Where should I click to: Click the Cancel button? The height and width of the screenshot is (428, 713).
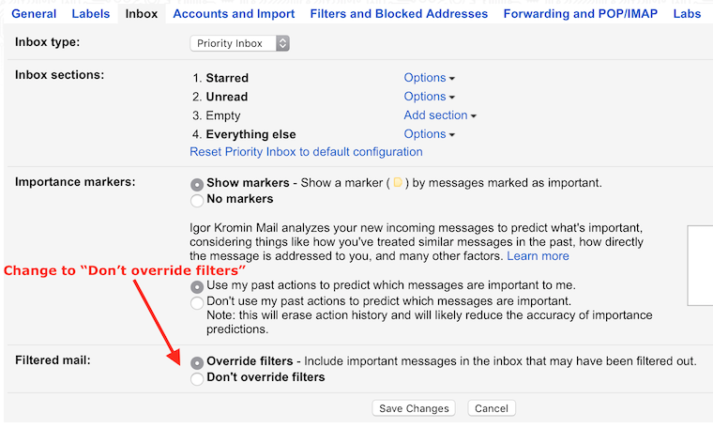click(492, 408)
